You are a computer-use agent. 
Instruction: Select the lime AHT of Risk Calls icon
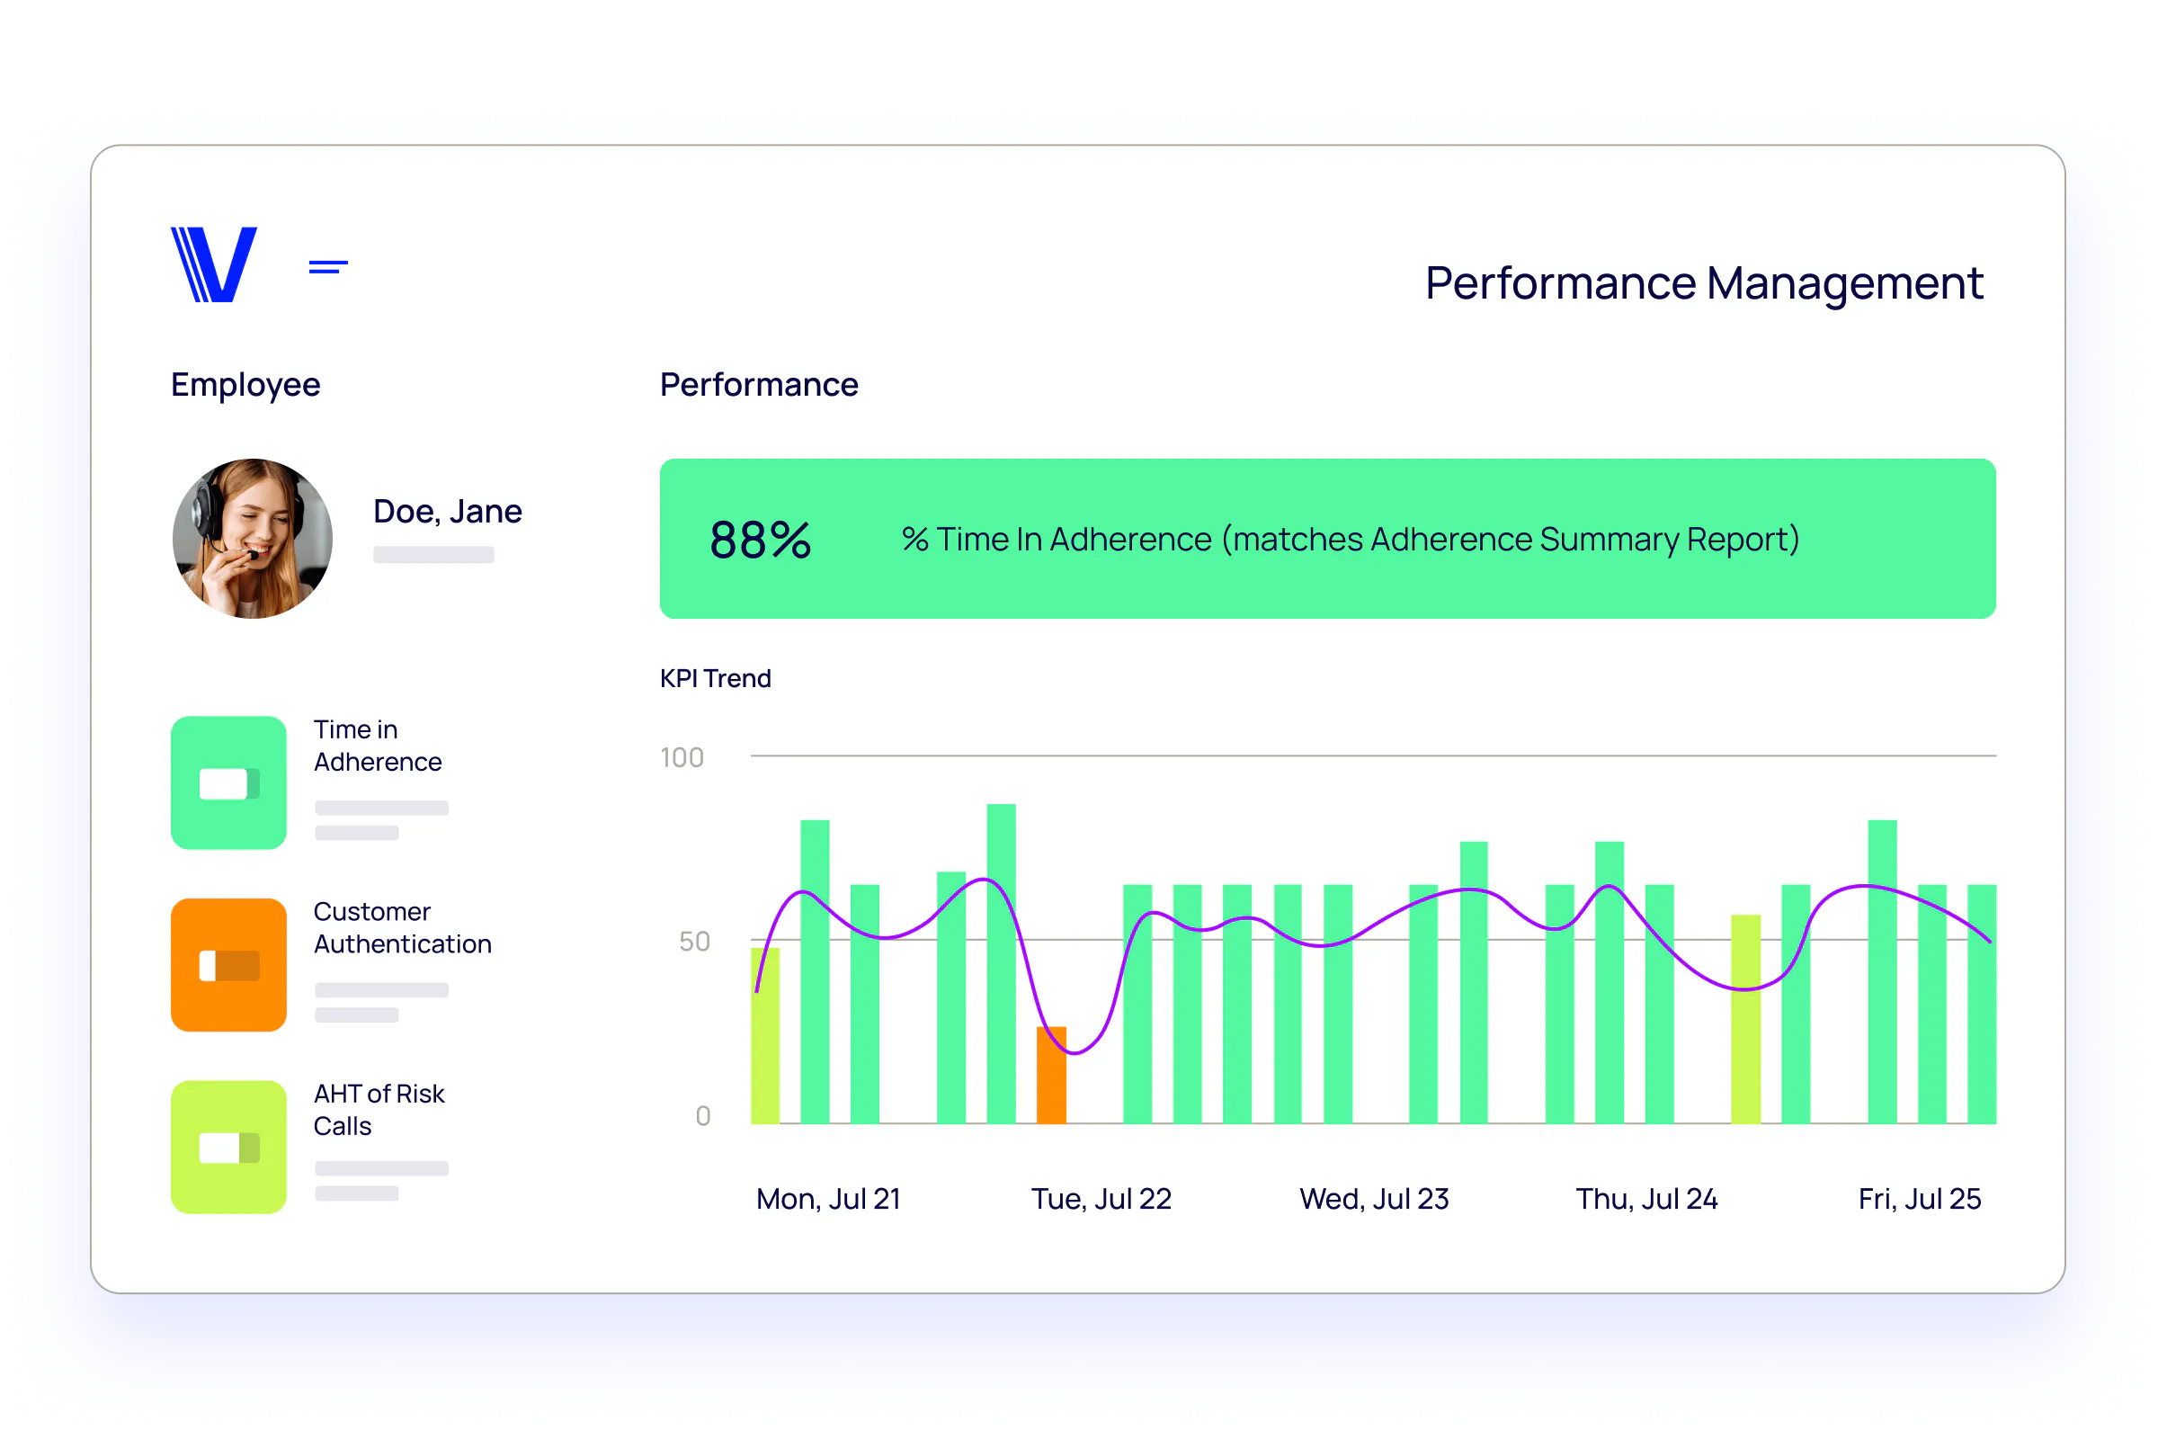[228, 1148]
